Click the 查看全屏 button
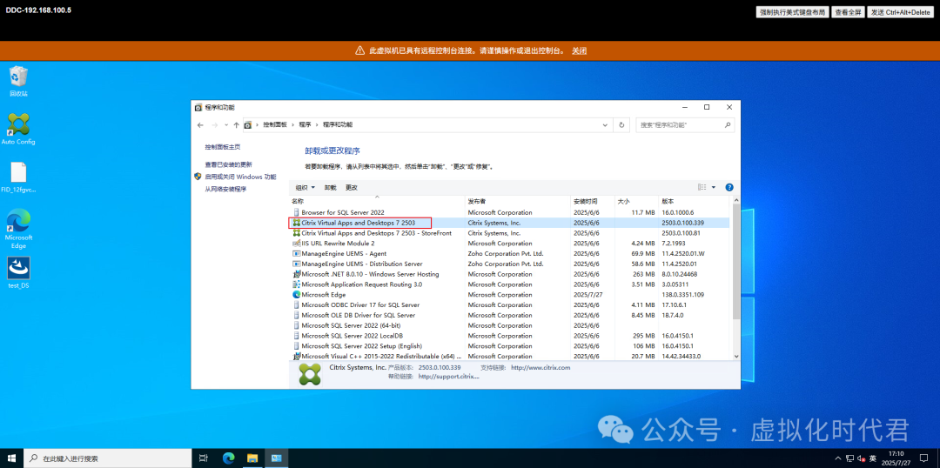The image size is (940, 468). click(x=848, y=12)
